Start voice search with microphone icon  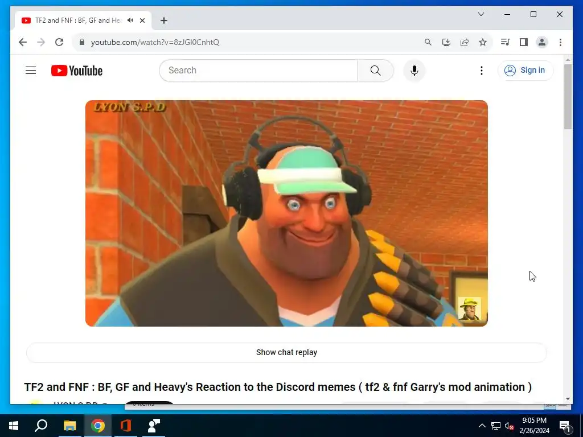click(414, 70)
